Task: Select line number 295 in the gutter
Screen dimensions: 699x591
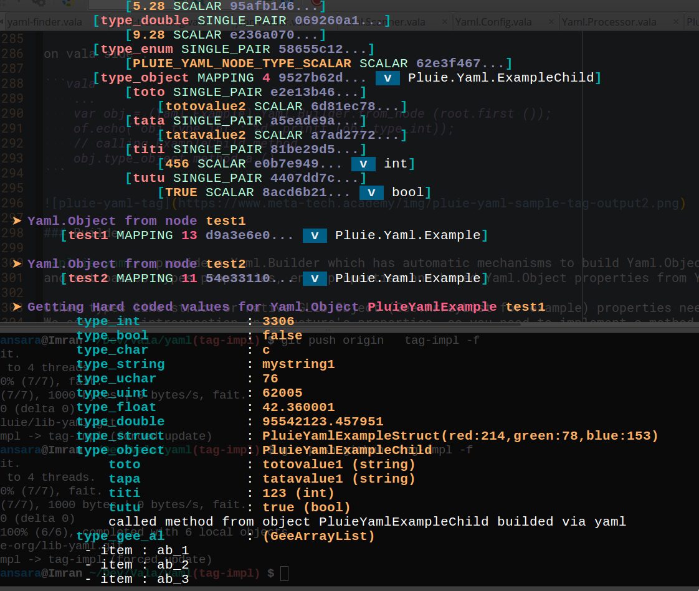Action: point(12,188)
